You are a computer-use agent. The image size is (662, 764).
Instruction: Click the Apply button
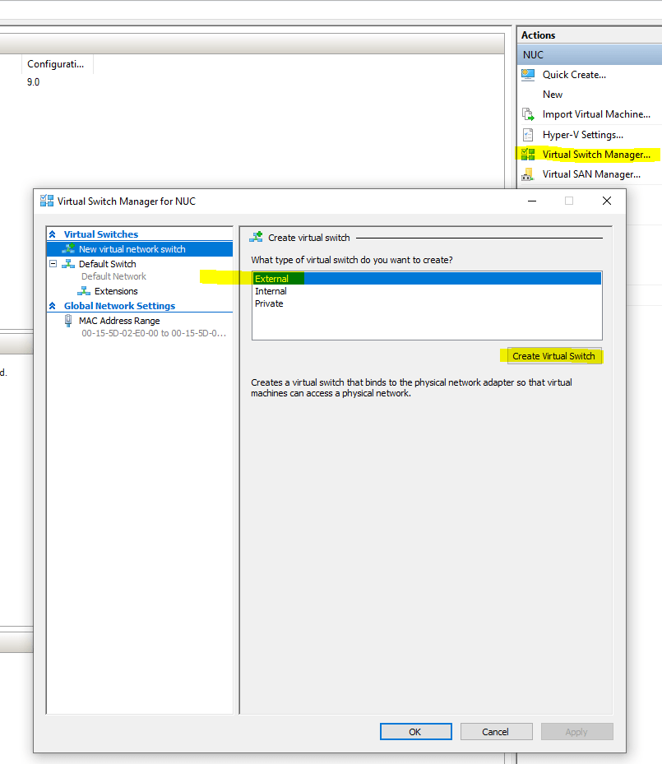pos(576,732)
